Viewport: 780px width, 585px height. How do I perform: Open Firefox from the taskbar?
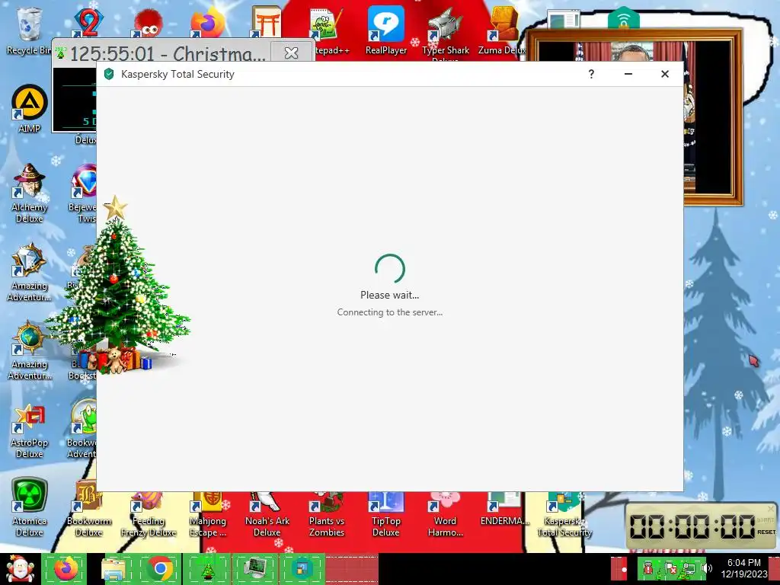click(x=65, y=568)
